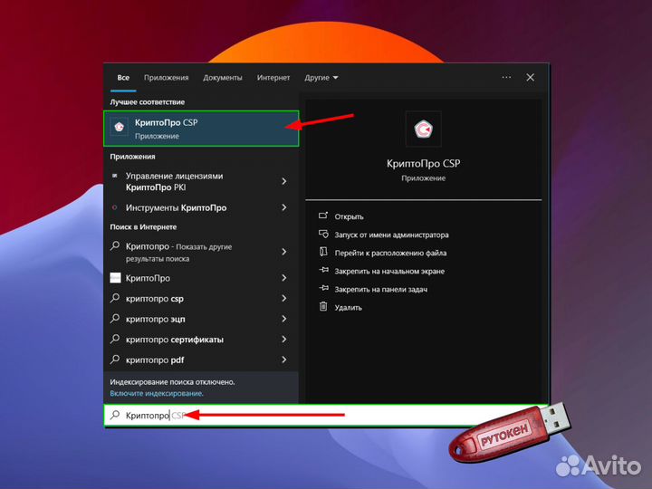
Task: Select Криптопро - Показать другие результаты поиска
Action: 201,252
